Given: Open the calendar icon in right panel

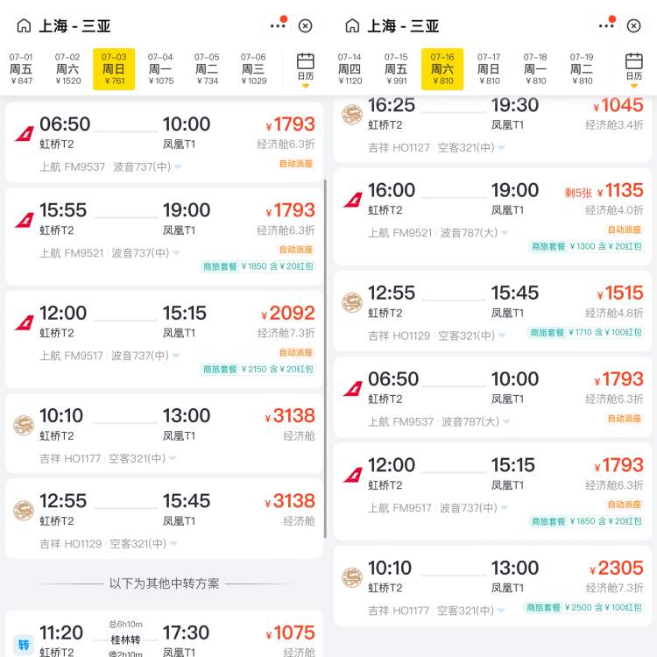Looking at the screenshot, I should pos(634,69).
